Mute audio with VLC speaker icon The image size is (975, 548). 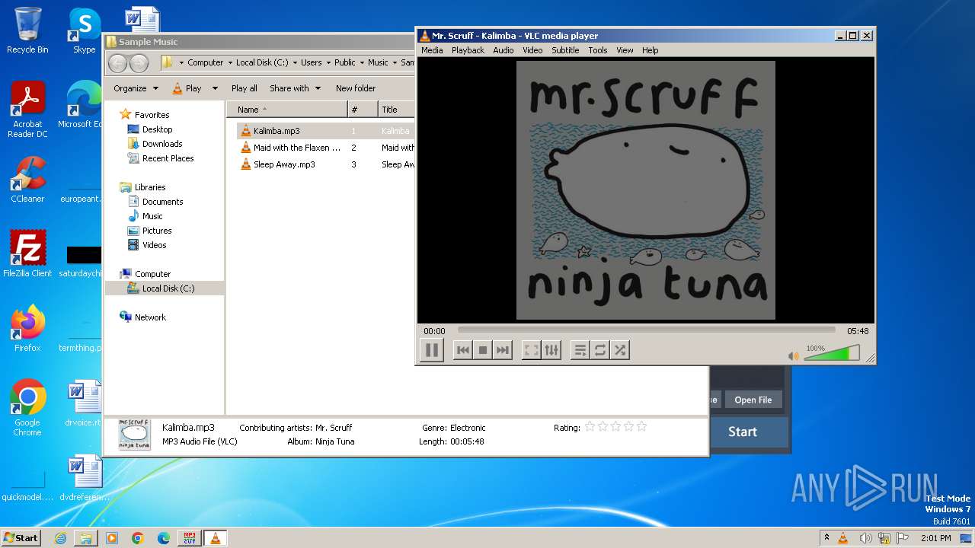pyautogui.click(x=794, y=355)
